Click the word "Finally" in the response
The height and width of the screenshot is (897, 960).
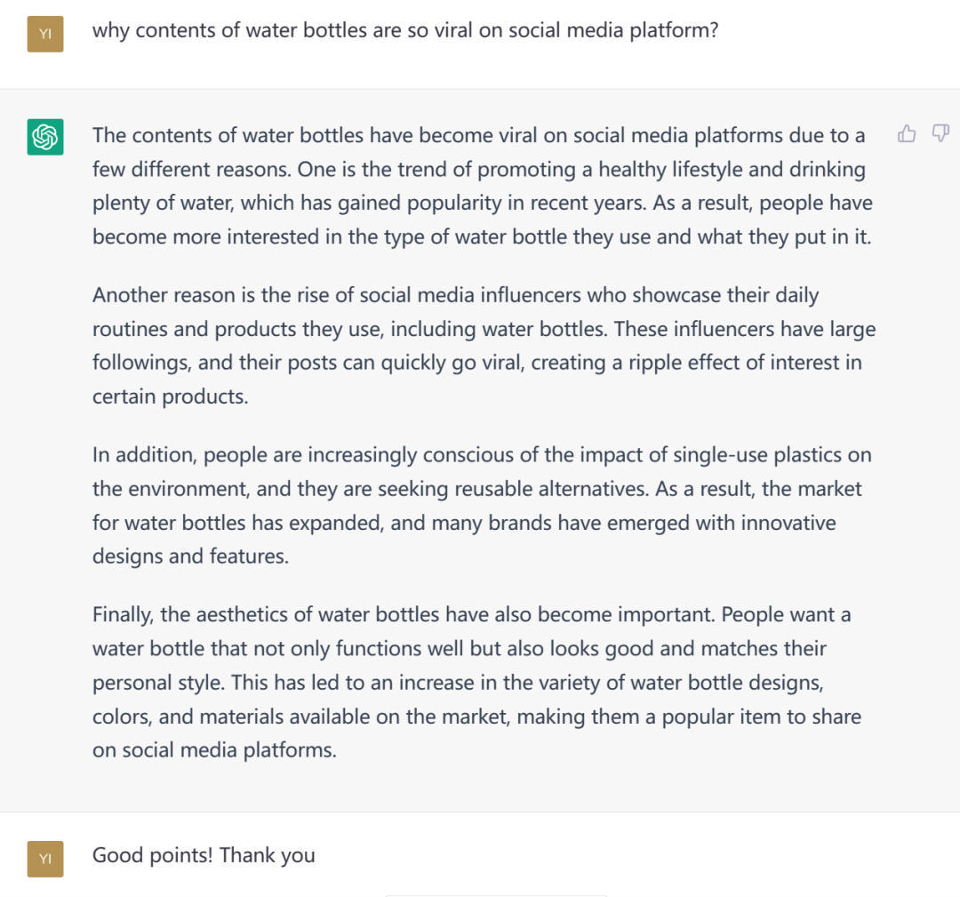123,615
